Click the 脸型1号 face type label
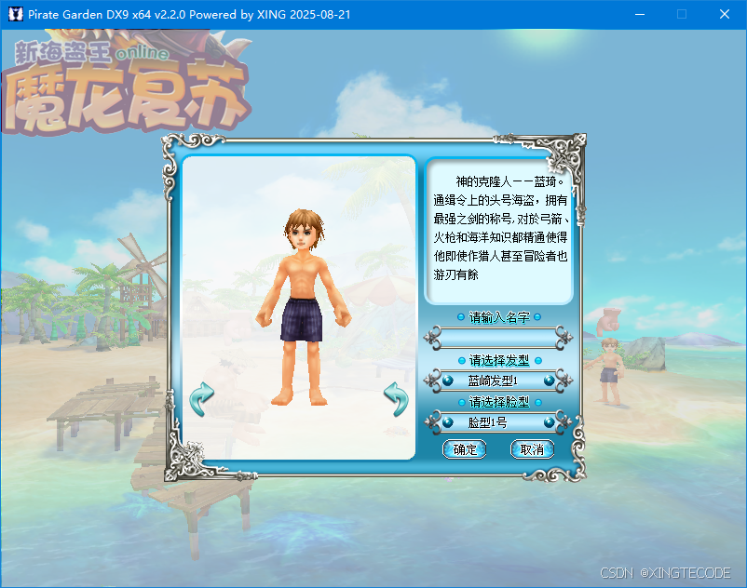Screen dimensions: 747x588 487,422
